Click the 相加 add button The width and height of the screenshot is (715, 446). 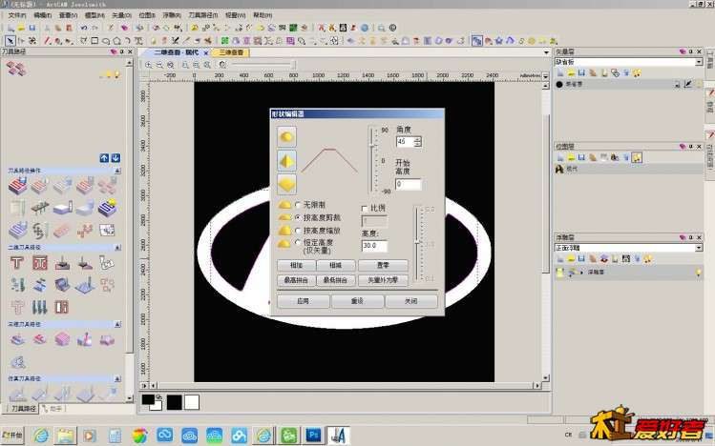(296, 265)
